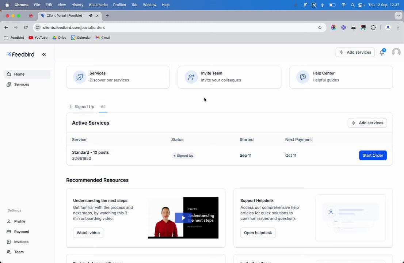
Task: Open Payment settings
Action: [18, 232]
